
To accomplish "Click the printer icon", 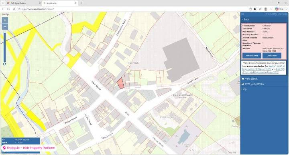I will (x=243, y=84).
